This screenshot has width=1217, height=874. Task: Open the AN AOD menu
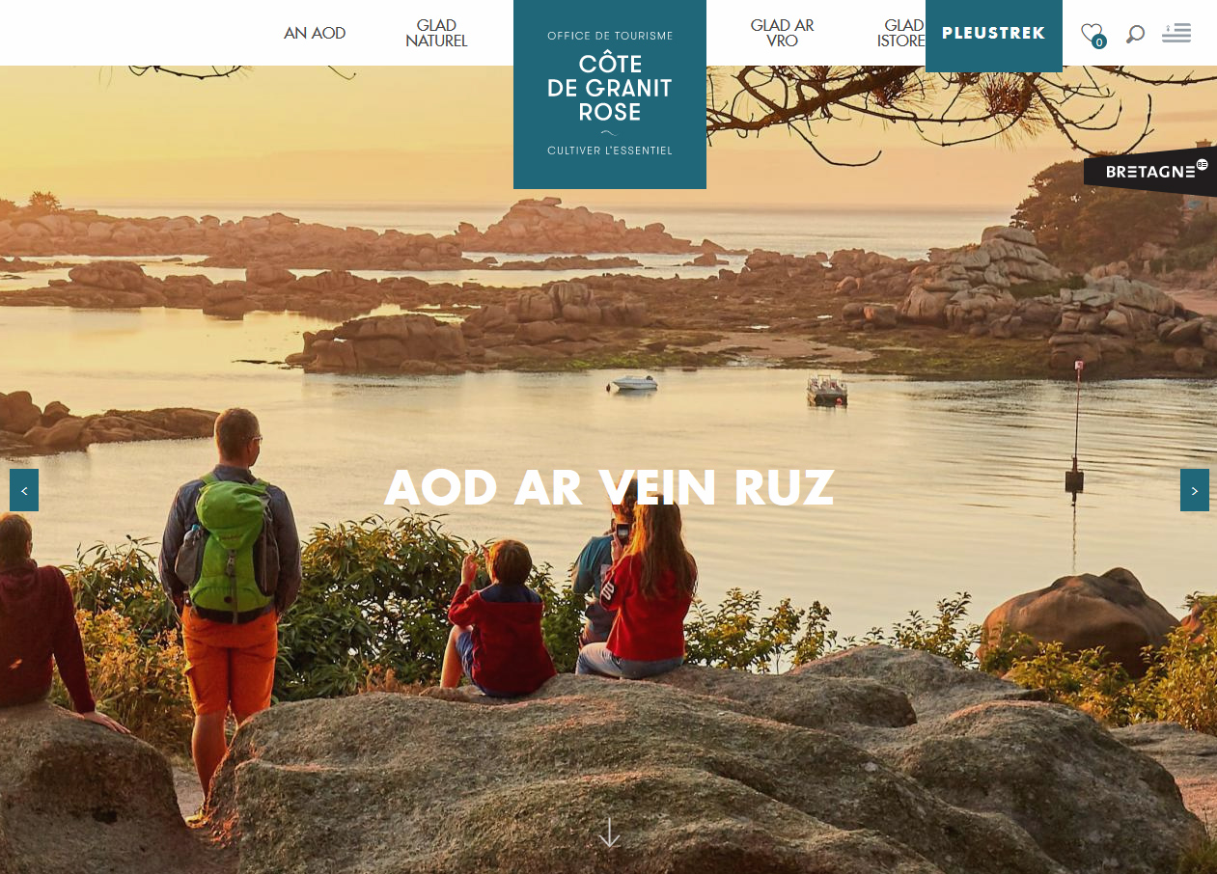pos(315,33)
